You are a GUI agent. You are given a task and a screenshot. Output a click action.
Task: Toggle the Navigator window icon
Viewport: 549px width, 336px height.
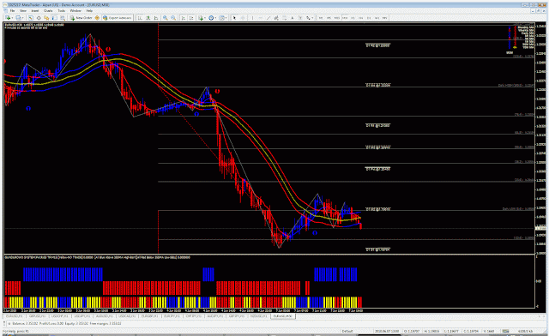(46, 18)
